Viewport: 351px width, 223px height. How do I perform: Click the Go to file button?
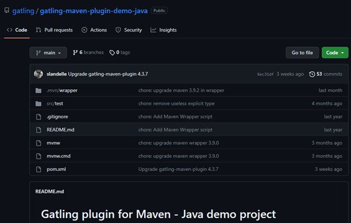(x=302, y=53)
